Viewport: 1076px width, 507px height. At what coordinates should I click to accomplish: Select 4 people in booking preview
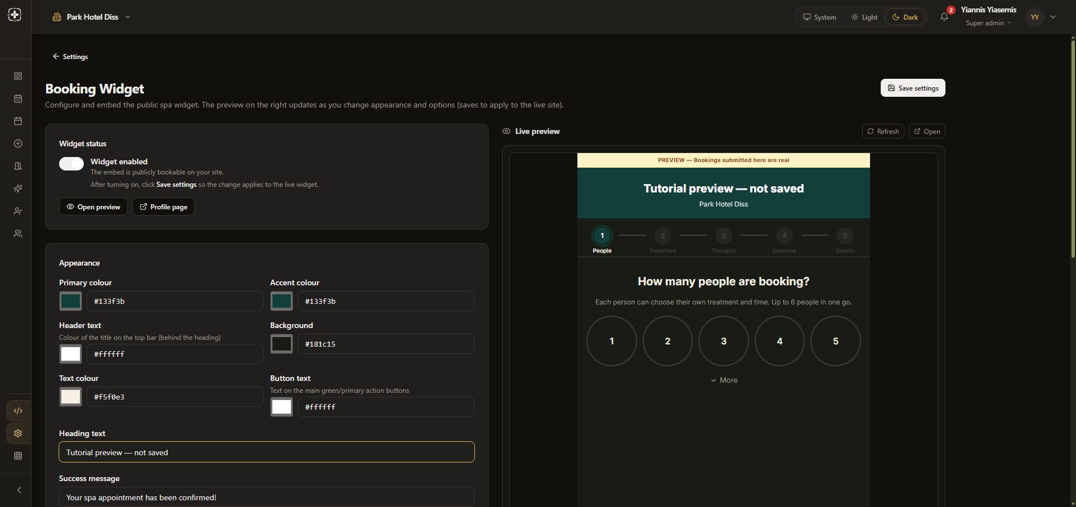click(779, 341)
